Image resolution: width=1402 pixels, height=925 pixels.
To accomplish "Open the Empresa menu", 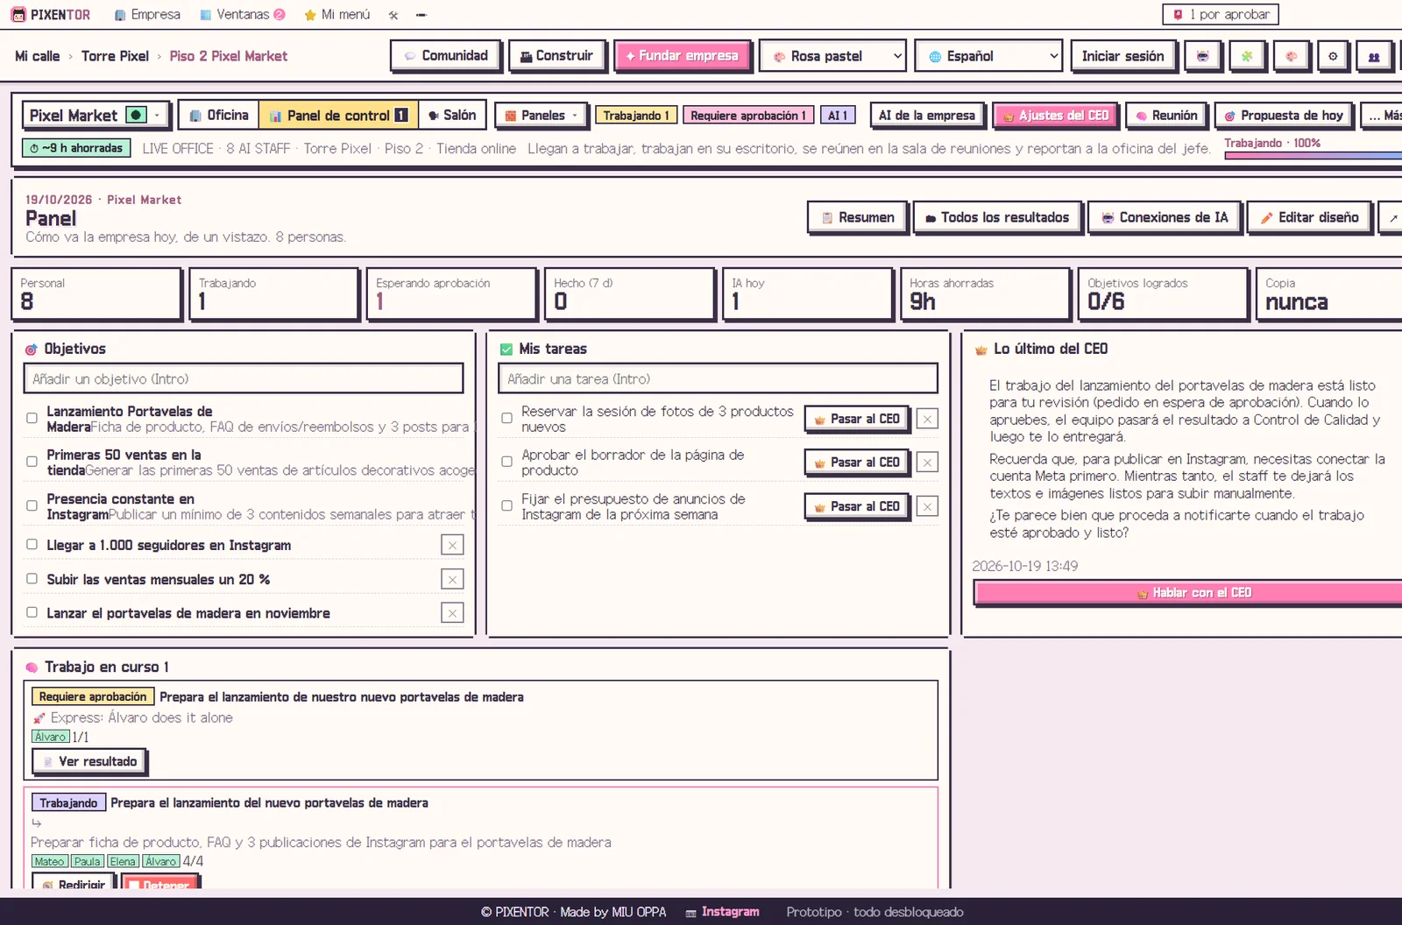I will 147,15.
